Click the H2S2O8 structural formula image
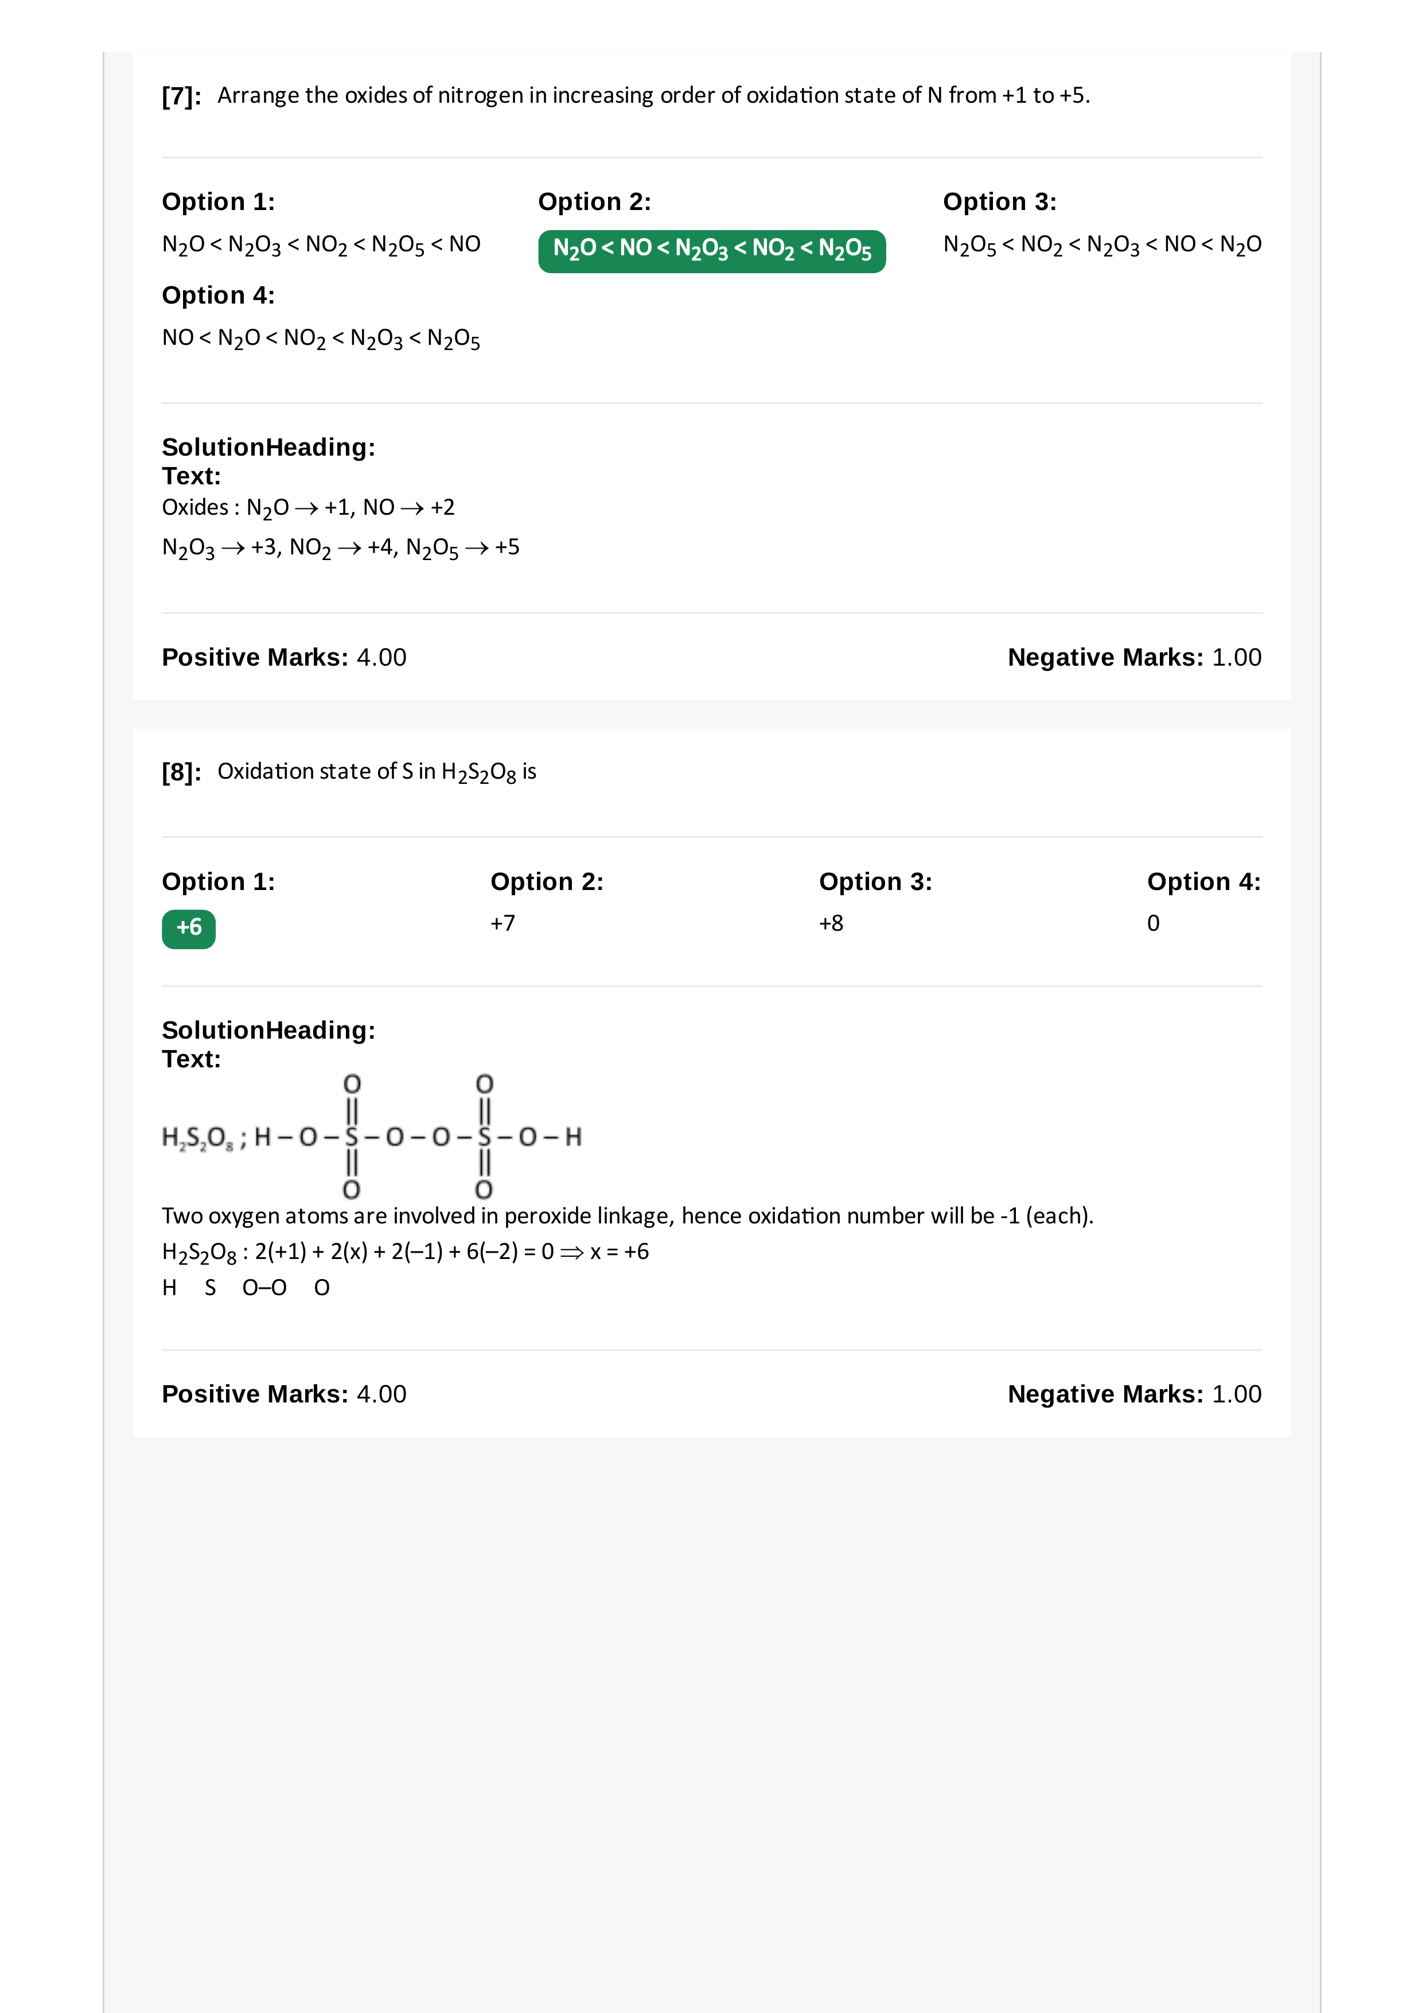 [x=372, y=1136]
